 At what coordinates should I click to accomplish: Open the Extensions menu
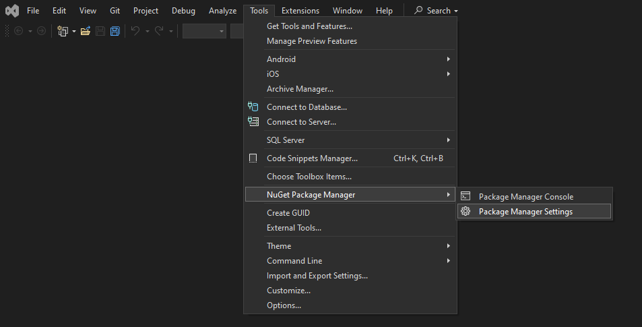tap(300, 11)
